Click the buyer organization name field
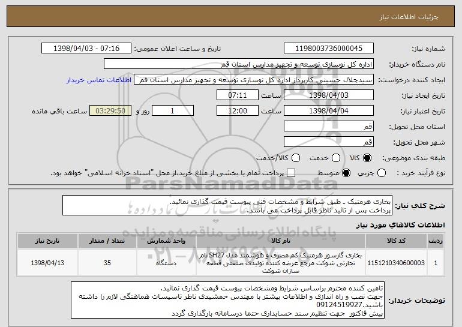 [239, 64]
